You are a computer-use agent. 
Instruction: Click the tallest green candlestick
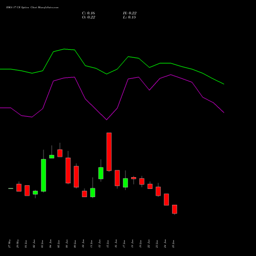(44, 175)
